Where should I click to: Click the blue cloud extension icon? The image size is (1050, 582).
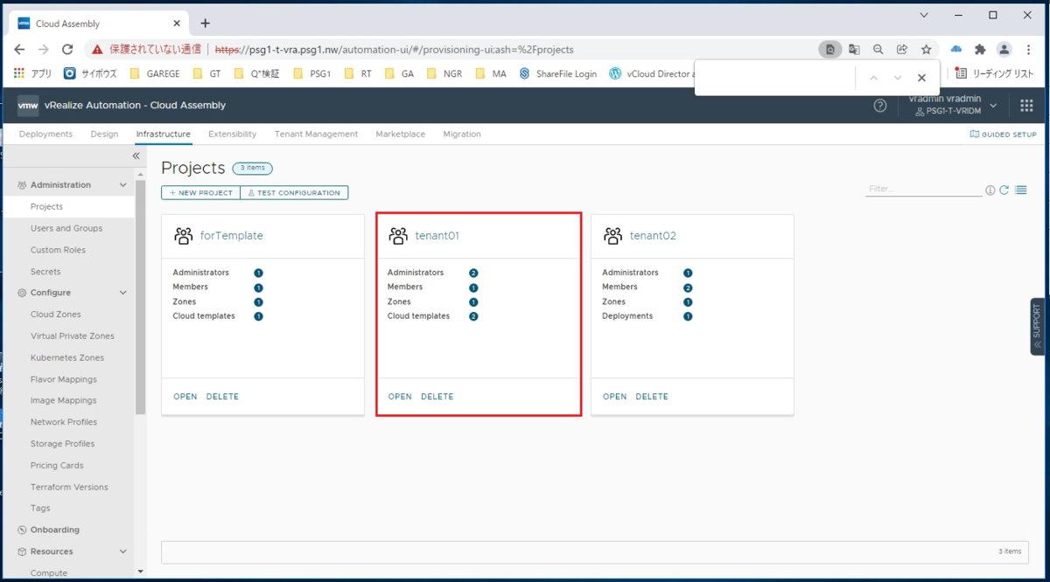tap(955, 50)
